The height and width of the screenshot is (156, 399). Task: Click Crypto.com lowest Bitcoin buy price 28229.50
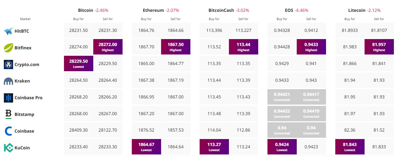point(78,63)
